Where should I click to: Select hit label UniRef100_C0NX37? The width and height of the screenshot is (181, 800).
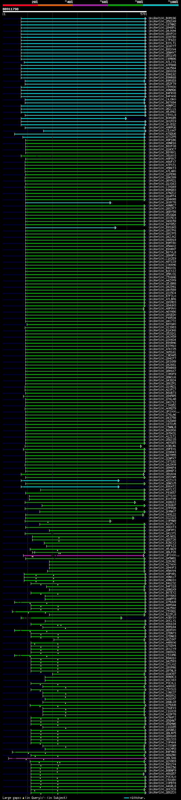coord(162,692)
